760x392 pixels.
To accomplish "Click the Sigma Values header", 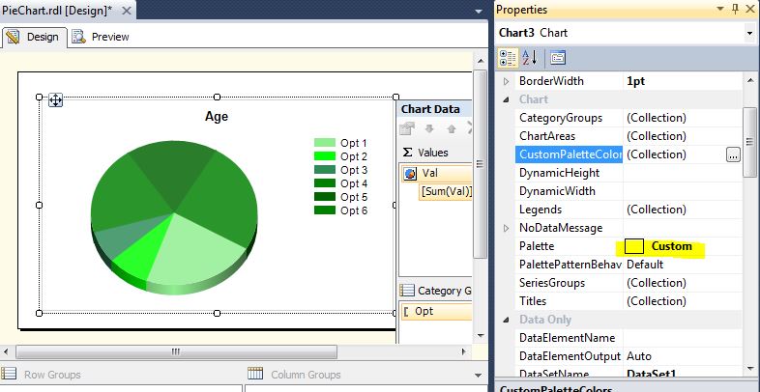I will (x=425, y=153).
